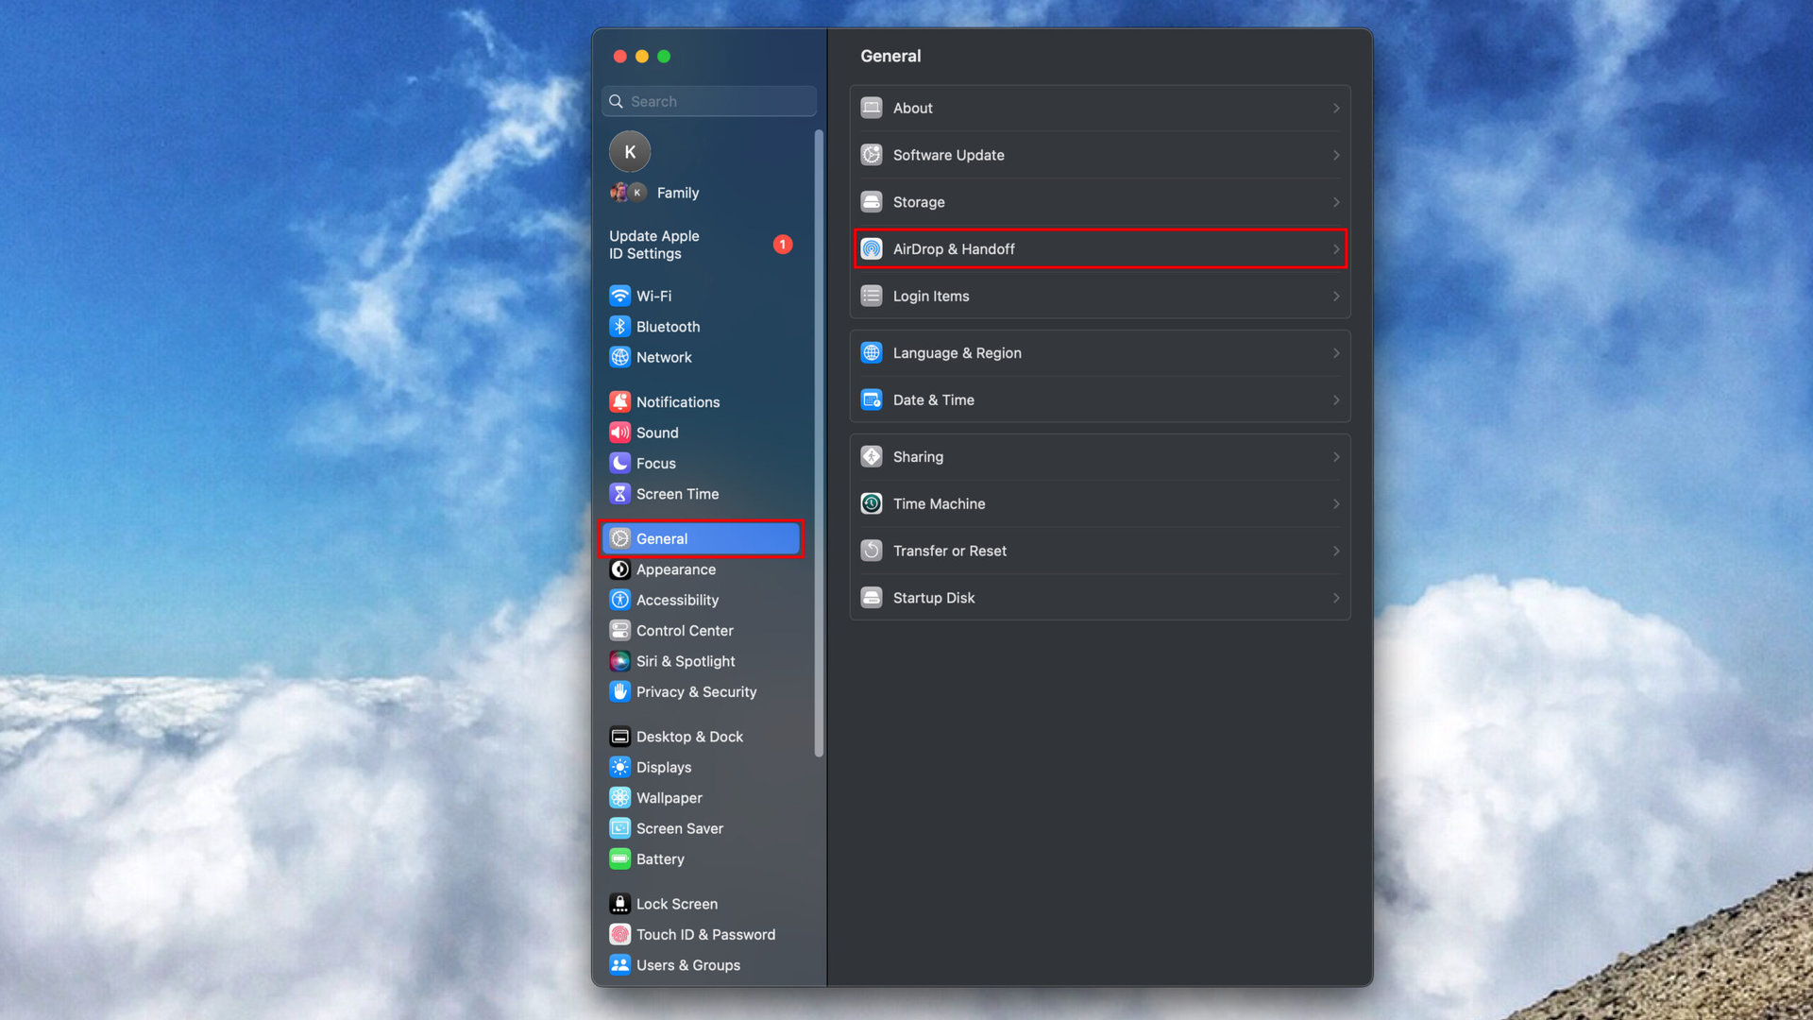Screen dimensions: 1813x1020
Task: Expand the Startup Disk chevron
Action: (x=1335, y=598)
